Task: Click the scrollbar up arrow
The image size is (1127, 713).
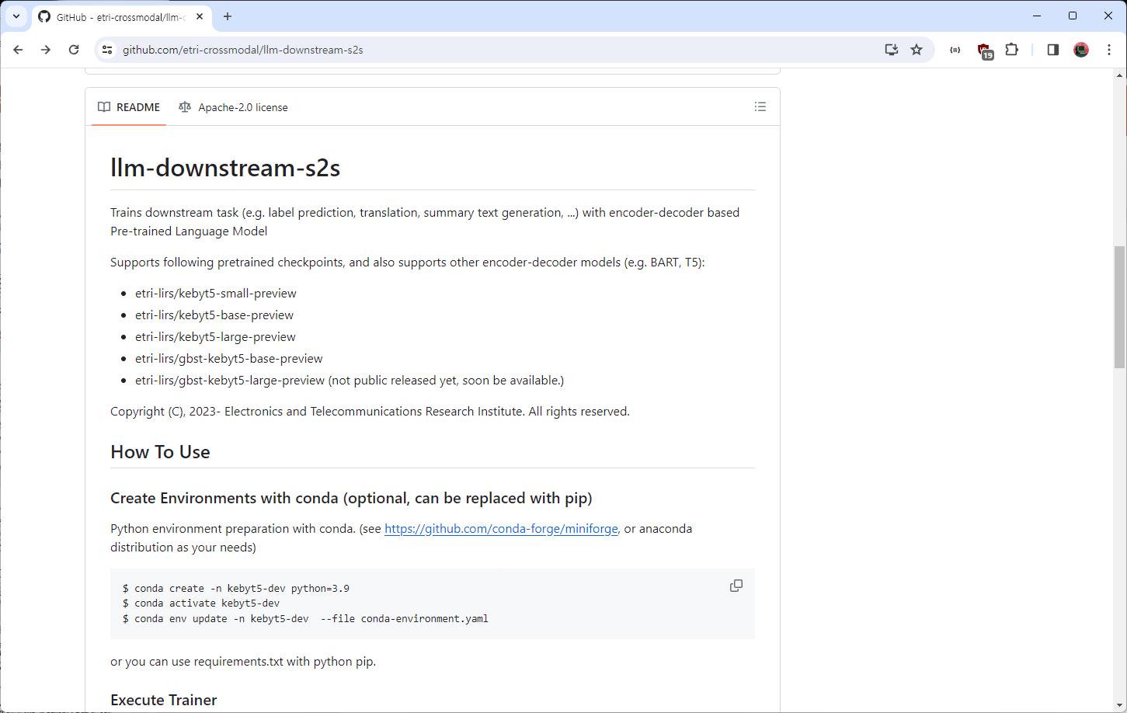Action: (1119, 75)
